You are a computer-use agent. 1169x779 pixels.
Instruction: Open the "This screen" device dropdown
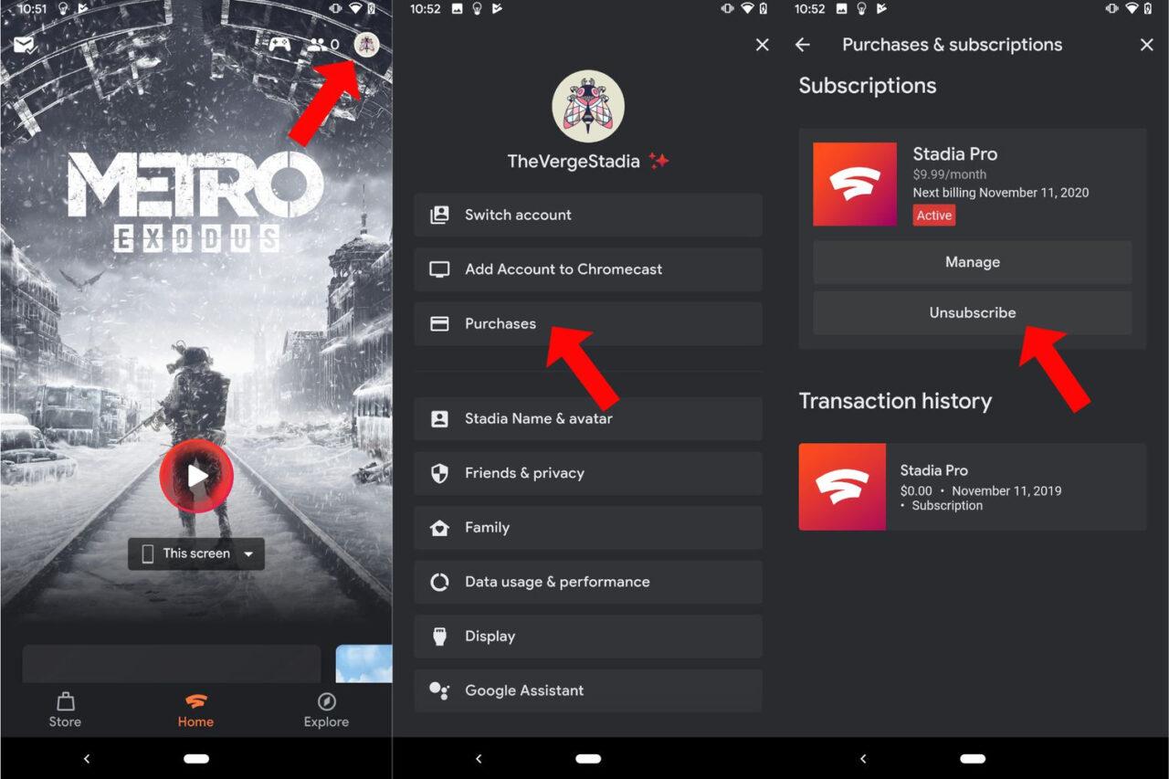(x=196, y=553)
